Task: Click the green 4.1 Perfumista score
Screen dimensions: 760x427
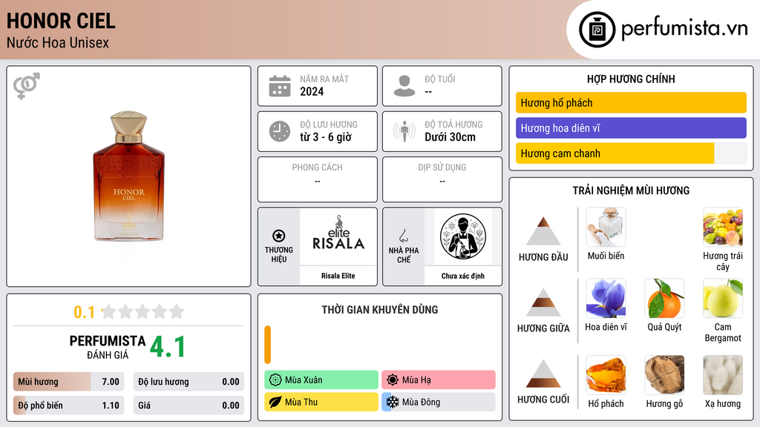Action: [168, 347]
